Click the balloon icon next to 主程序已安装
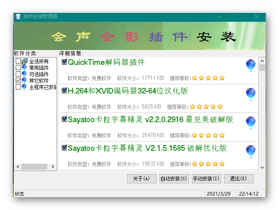Viewport: 279px width, 210px height. [24, 87]
